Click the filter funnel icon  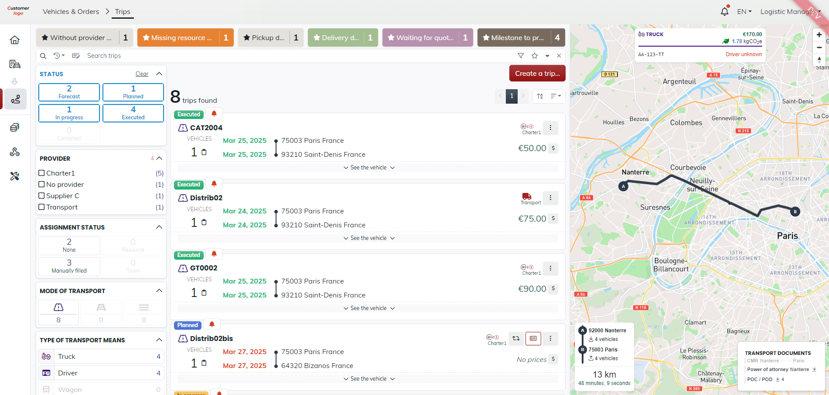(x=520, y=56)
